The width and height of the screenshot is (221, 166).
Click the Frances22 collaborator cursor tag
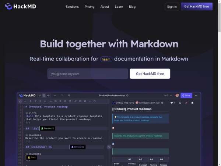[x=48, y=128]
